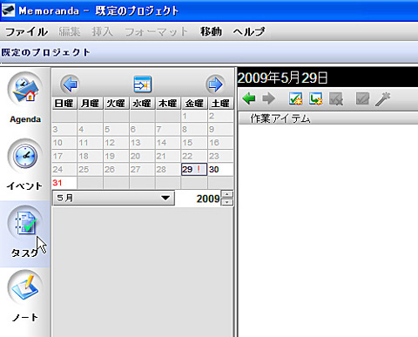Viewport: 418px width, 337px height.
Task: Decrease year with the down spinner
Action: [x=227, y=202]
